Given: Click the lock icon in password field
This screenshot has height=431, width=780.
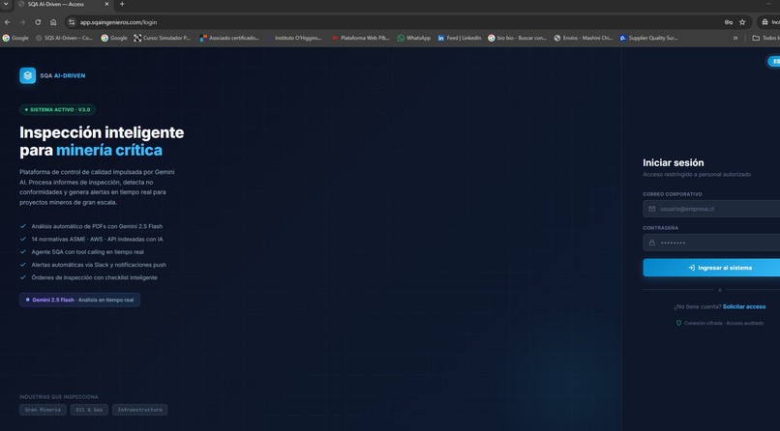Looking at the screenshot, I should (651, 243).
